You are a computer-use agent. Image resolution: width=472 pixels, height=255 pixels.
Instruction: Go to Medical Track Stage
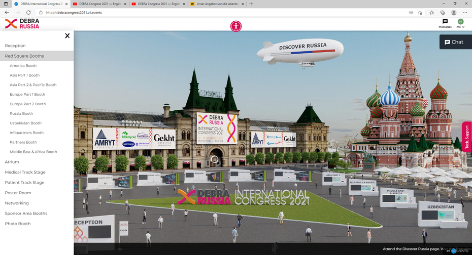coord(25,172)
